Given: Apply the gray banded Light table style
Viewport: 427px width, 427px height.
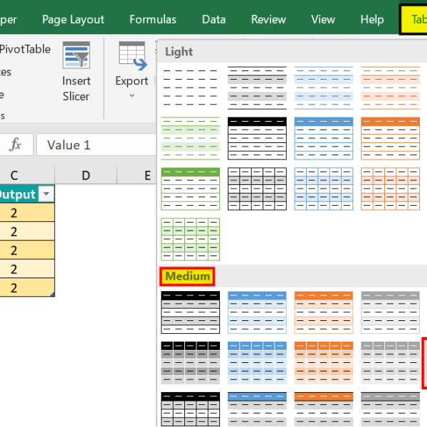Looking at the screenshot, I should coord(257,88).
